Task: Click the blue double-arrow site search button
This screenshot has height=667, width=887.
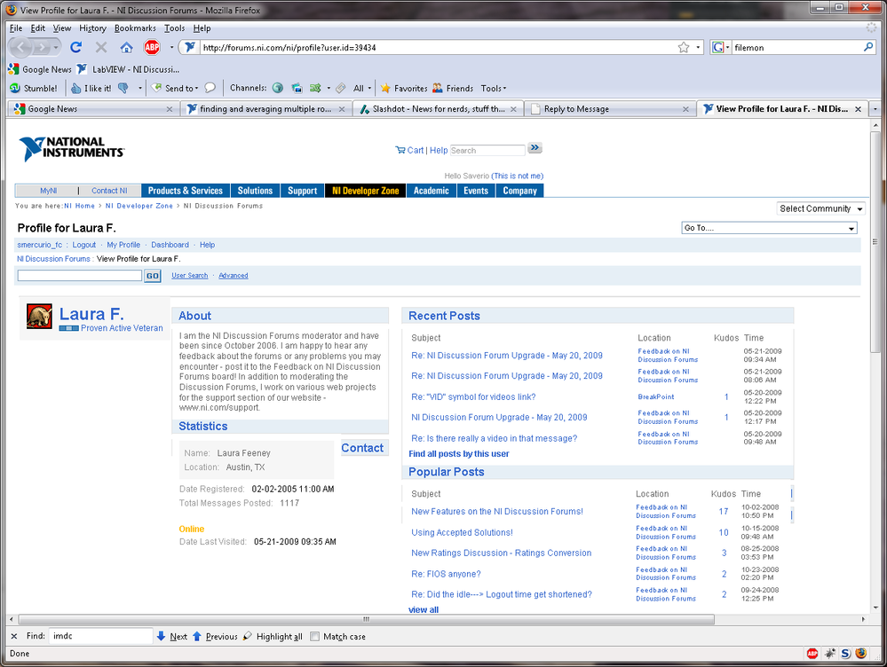Action: (x=535, y=148)
